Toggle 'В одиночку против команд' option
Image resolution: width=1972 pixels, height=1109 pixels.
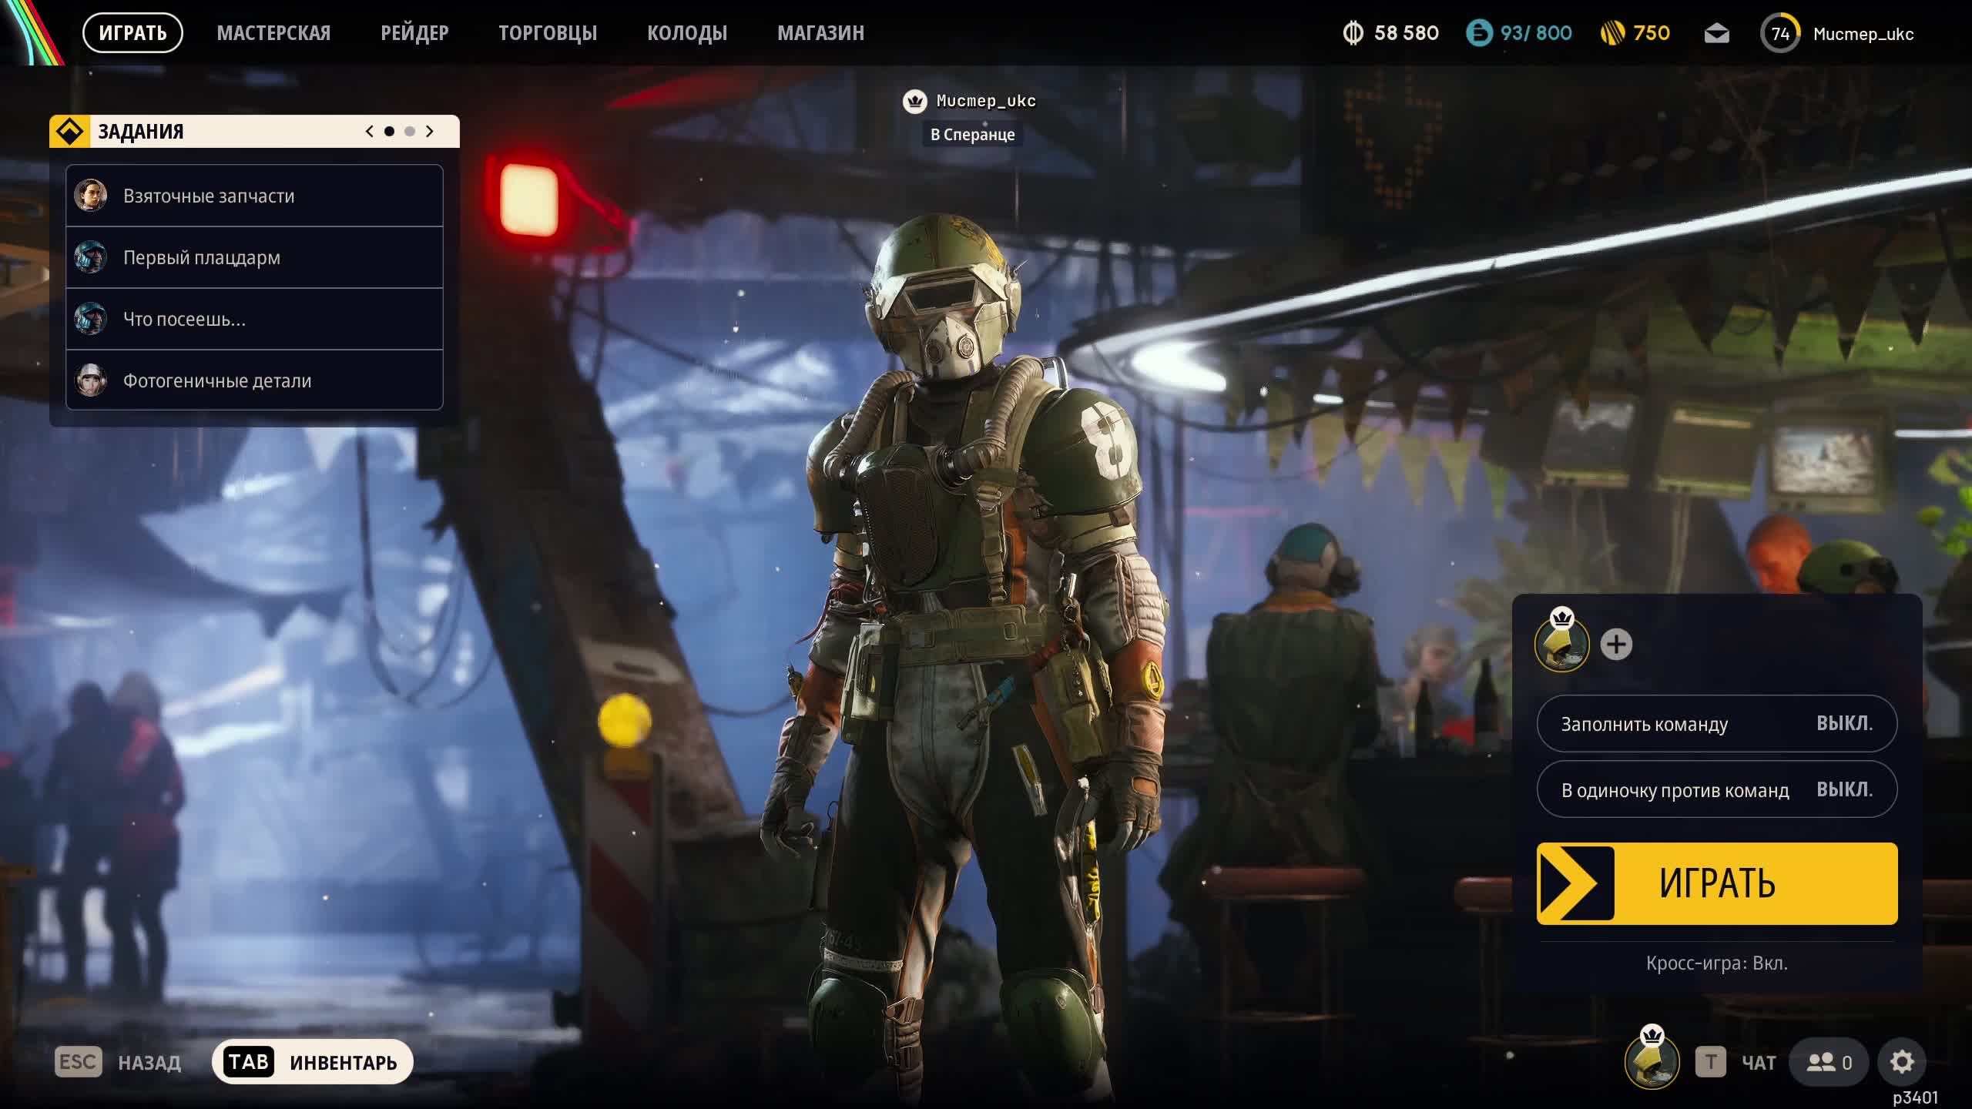click(1716, 789)
